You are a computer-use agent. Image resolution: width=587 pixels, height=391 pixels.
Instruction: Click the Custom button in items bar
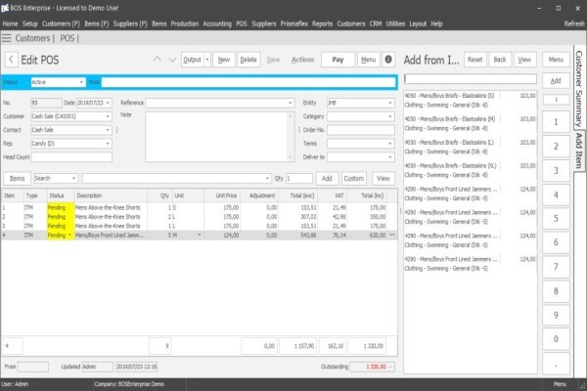pos(354,179)
